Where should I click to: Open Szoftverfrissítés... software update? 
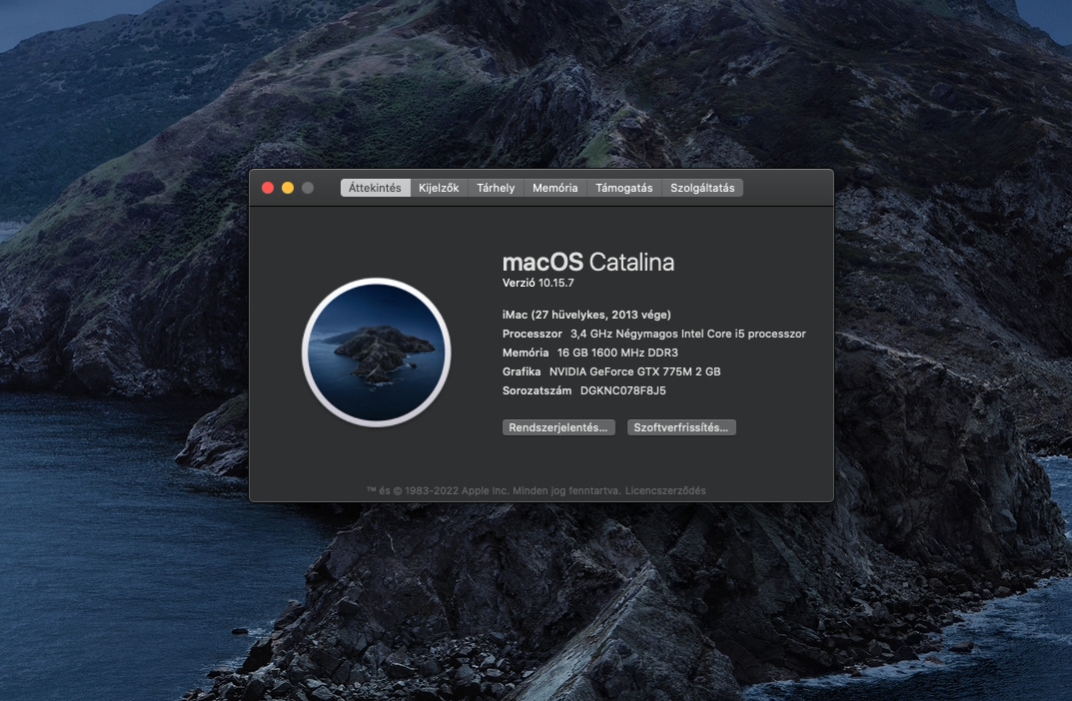tap(681, 427)
